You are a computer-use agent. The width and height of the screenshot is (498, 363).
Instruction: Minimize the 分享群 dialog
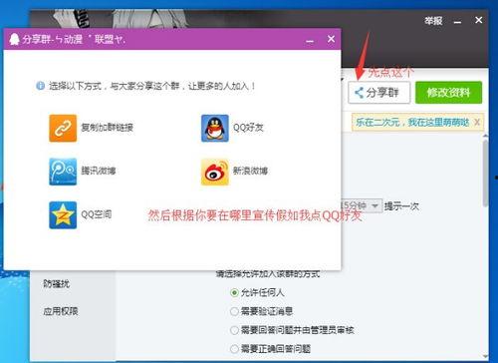310,40
